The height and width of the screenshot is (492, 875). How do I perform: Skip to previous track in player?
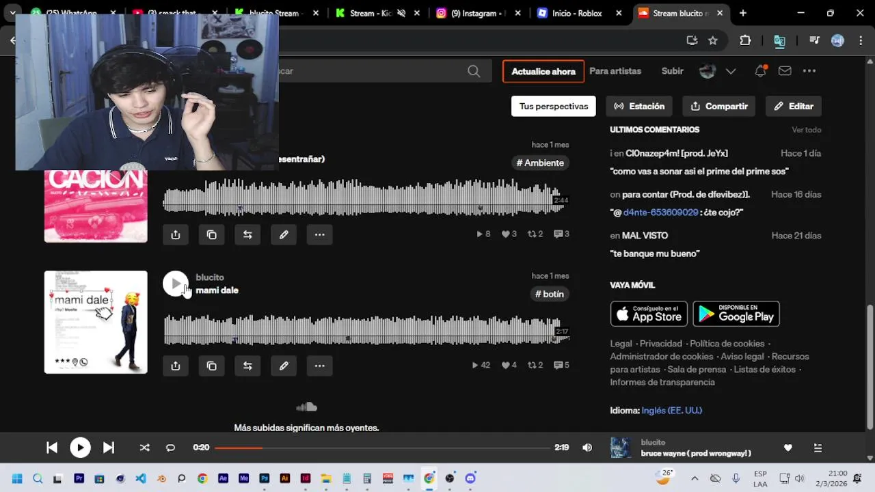pos(52,448)
